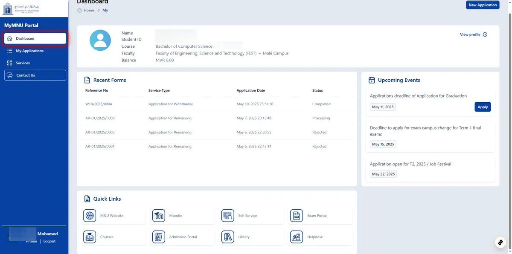Click the Dashboard home icon

(x=10, y=38)
